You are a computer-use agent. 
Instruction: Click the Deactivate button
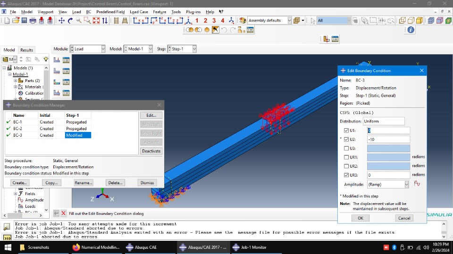(151, 151)
